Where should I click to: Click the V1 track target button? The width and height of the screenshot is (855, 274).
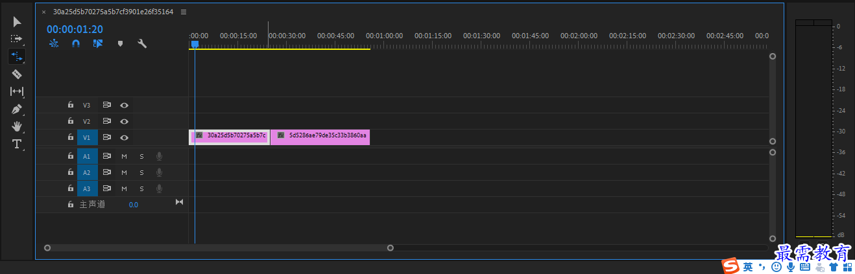tap(87, 137)
